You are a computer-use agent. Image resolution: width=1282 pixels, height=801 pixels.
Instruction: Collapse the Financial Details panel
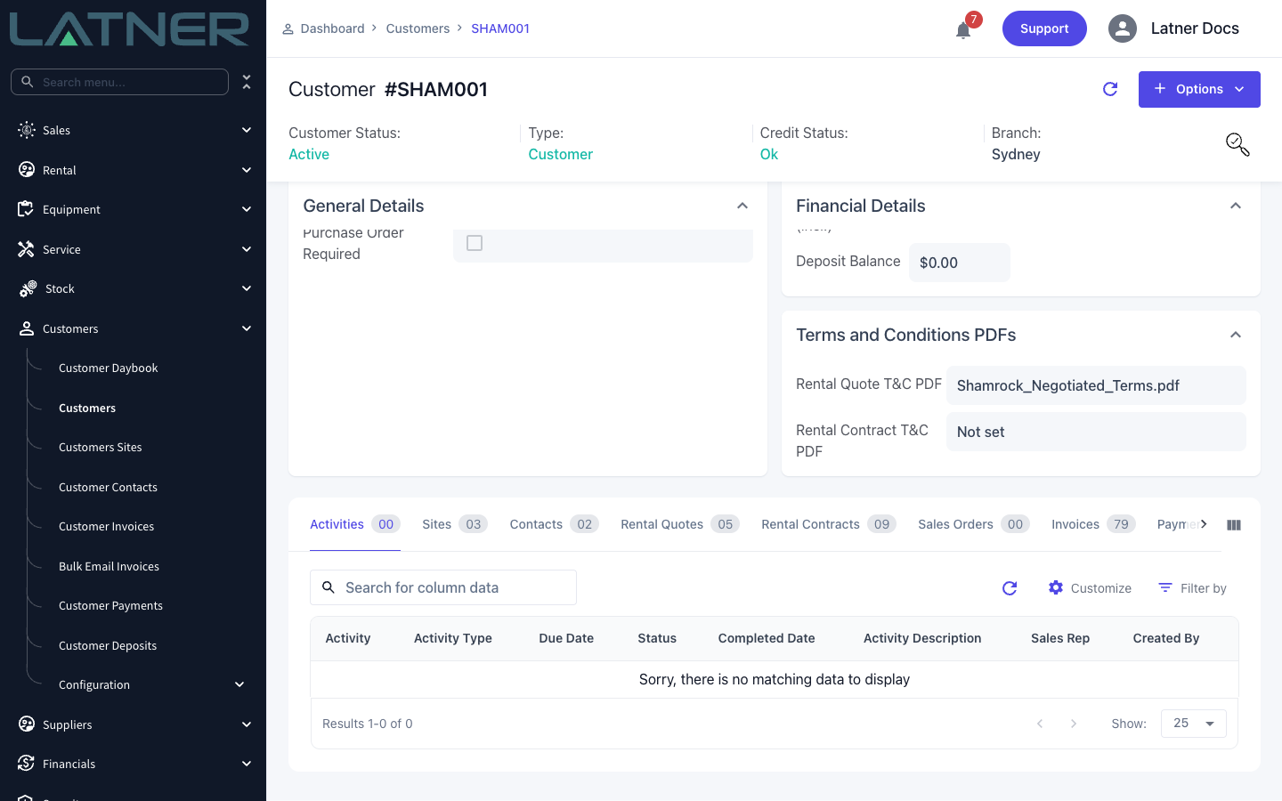(1236, 206)
